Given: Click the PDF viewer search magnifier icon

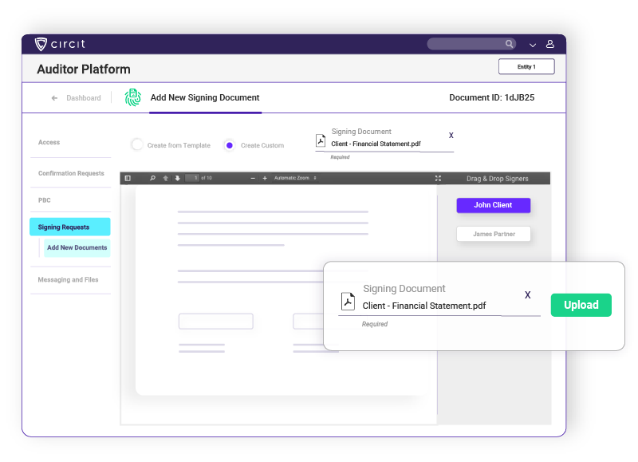Looking at the screenshot, I should tap(152, 178).
